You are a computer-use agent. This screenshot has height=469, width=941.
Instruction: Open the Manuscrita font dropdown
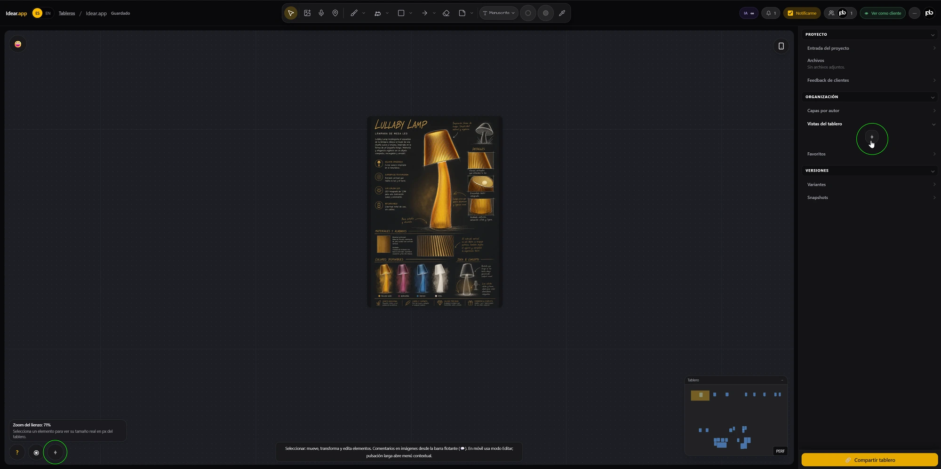[499, 13]
